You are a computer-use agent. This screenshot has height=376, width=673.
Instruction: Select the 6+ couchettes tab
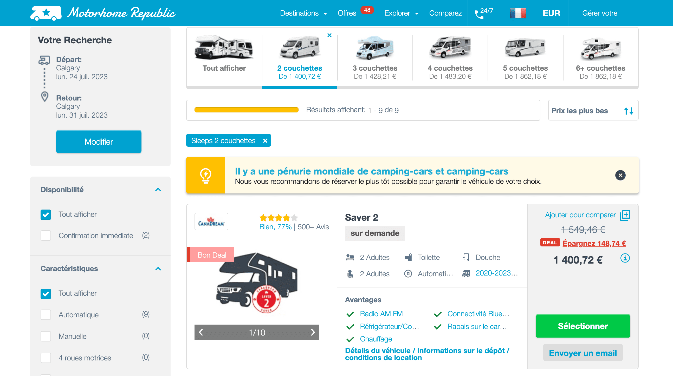point(600,57)
